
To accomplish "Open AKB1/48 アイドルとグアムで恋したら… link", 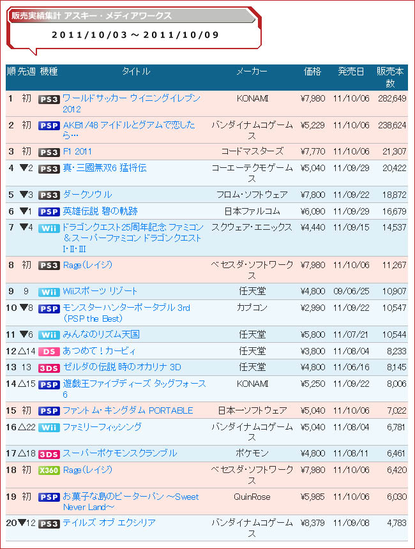I will point(129,130).
